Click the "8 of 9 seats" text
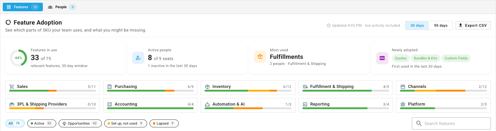Screen dimensions: 496x131 (160, 58)
